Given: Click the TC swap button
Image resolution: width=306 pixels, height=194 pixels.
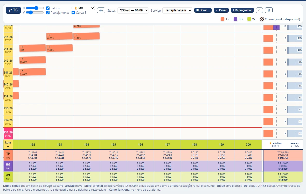Looking at the screenshot, I should [13, 10].
